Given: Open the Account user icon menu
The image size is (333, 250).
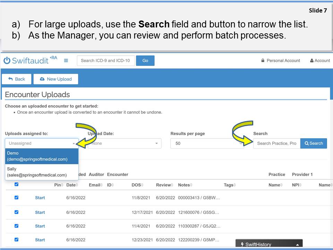Looking at the screenshot, I should (311, 61).
